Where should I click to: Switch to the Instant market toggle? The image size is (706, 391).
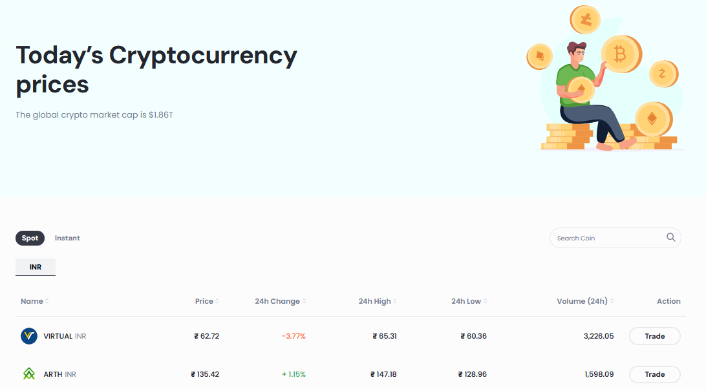coord(67,238)
